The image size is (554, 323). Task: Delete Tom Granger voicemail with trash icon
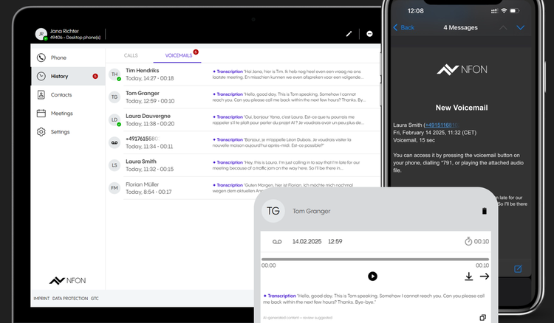(x=485, y=211)
